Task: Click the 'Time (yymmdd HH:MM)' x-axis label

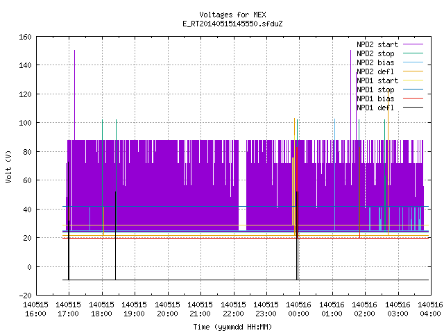Action: tap(232, 327)
